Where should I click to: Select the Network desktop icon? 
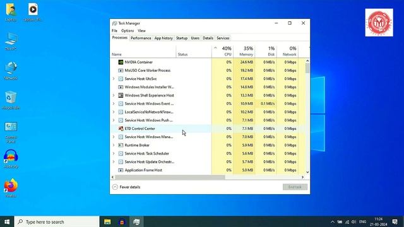[x=11, y=71]
